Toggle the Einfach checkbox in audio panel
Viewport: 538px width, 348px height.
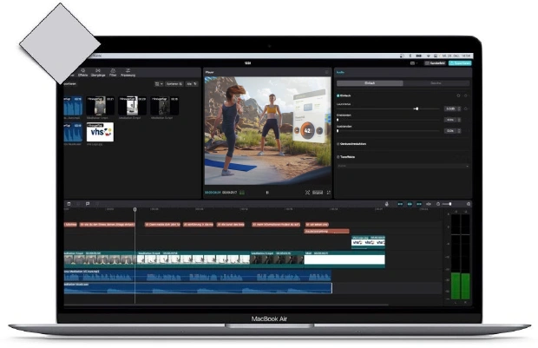tap(338, 95)
